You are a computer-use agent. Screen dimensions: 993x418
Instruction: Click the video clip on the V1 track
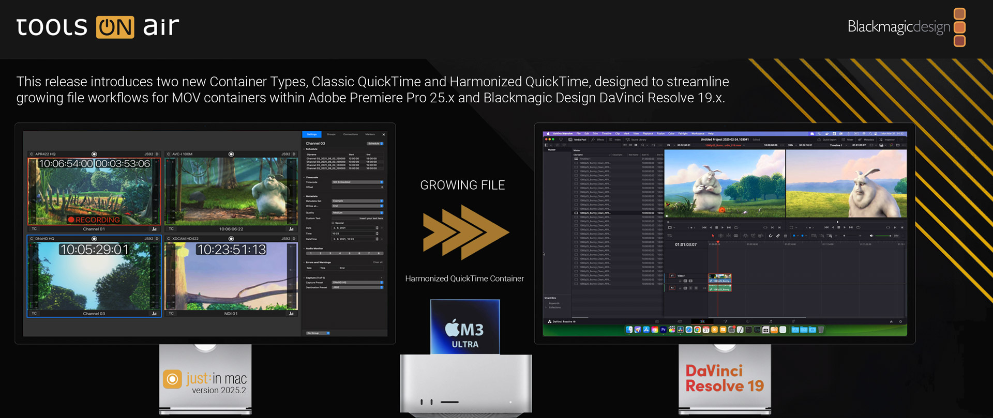pyautogui.click(x=719, y=277)
